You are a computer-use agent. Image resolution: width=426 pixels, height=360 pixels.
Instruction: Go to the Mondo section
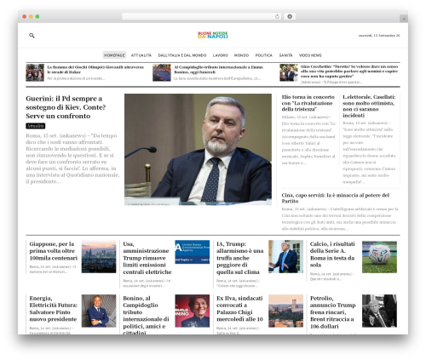click(241, 55)
